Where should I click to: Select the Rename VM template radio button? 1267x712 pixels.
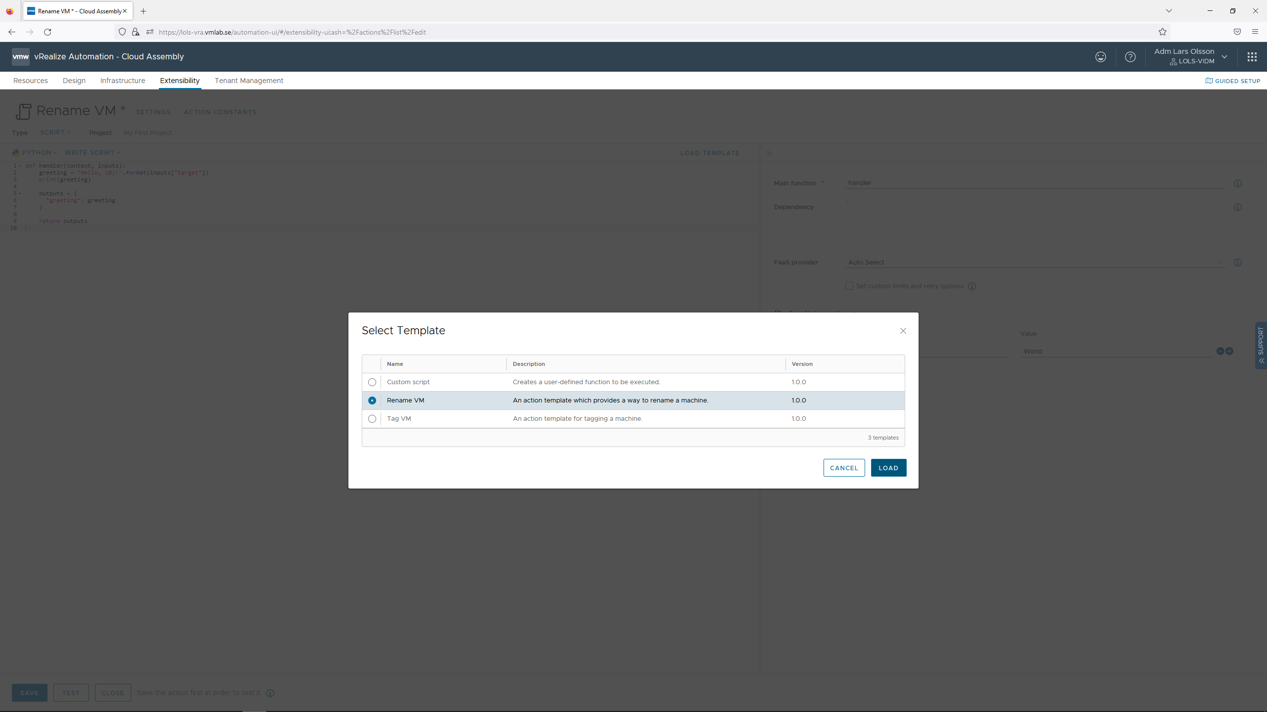[372, 400]
